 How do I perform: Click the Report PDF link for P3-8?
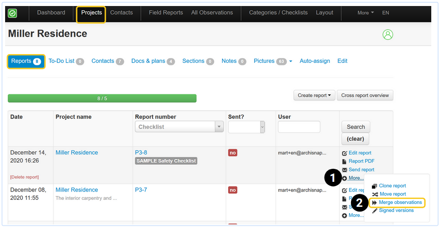[x=361, y=161]
